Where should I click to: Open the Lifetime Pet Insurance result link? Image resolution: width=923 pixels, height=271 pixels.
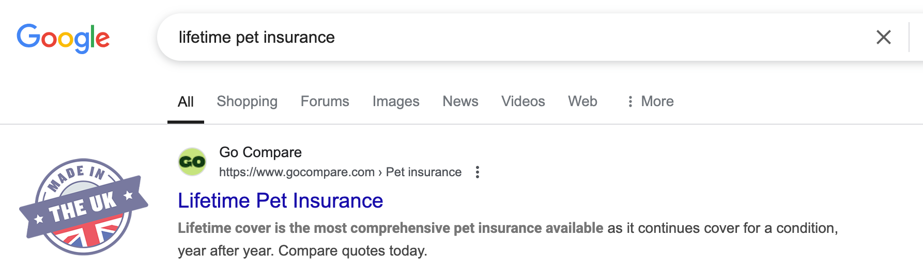click(280, 201)
